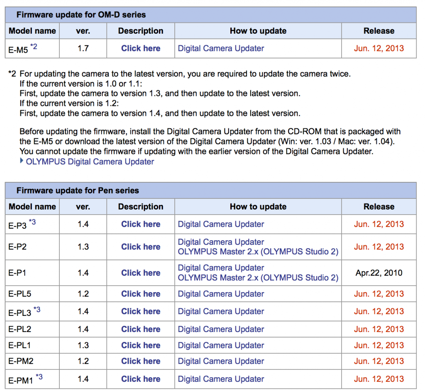Viewport: 425px width, 391px height.
Task: Select Digital Camera Updater link in E-P2 row
Action: [221, 242]
